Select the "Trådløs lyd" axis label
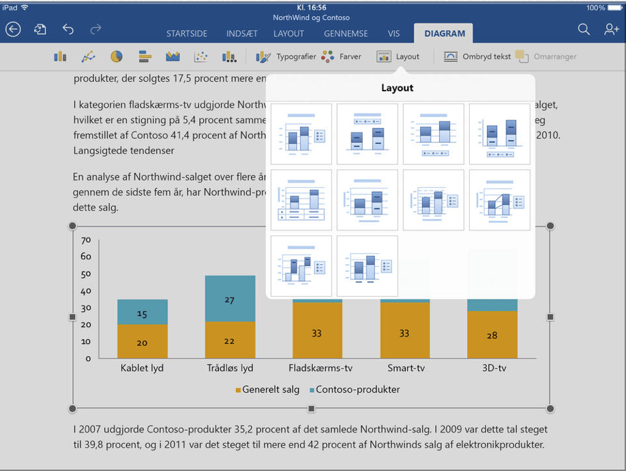The height and width of the screenshot is (471, 626). pos(230,368)
